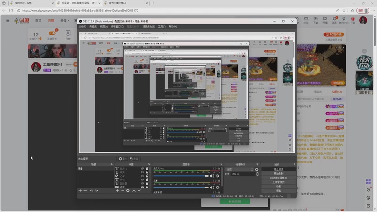Click the second mixer channel volume slider
This screenshot has height=212, width=377.
coord(181,188)
